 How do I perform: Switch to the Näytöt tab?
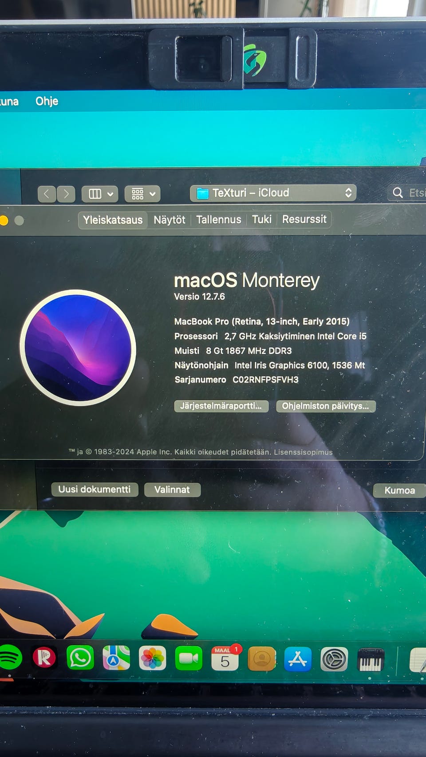pos(170,220)
